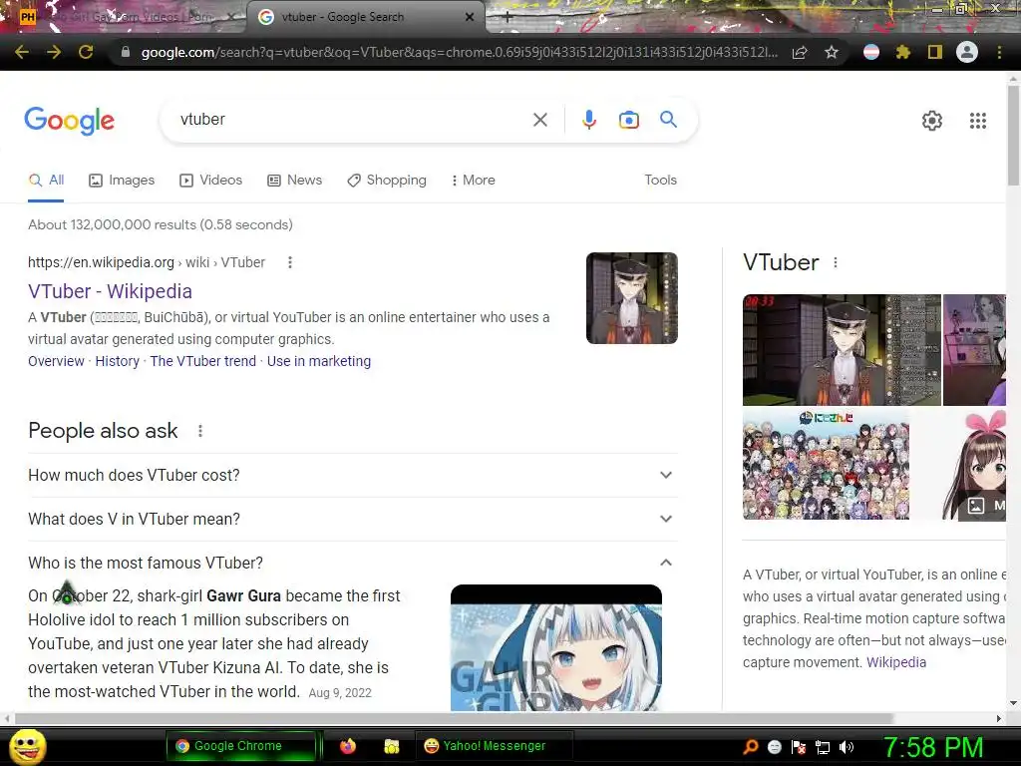The height and width of the screenshot is (766, 1021).
Task: Click the network icon in system tray
Action: point(823,748)
